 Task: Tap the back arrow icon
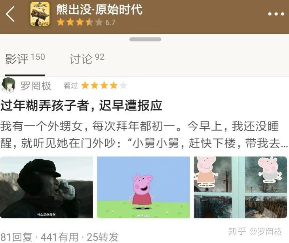click(x=10, y=14)
